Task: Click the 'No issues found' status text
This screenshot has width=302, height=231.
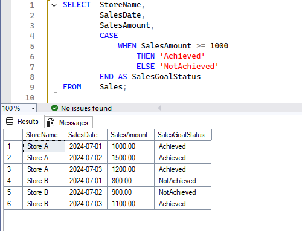Action: click(86, 108)
